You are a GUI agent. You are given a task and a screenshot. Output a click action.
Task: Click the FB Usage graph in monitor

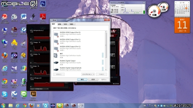(x=42, y=71)
